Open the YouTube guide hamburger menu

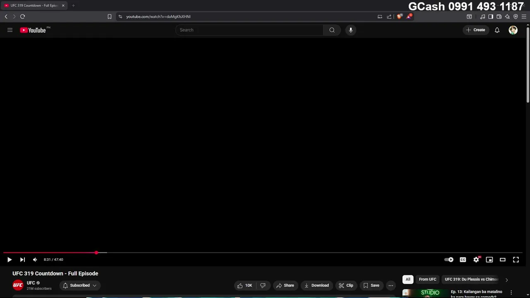tap(10, 30)
